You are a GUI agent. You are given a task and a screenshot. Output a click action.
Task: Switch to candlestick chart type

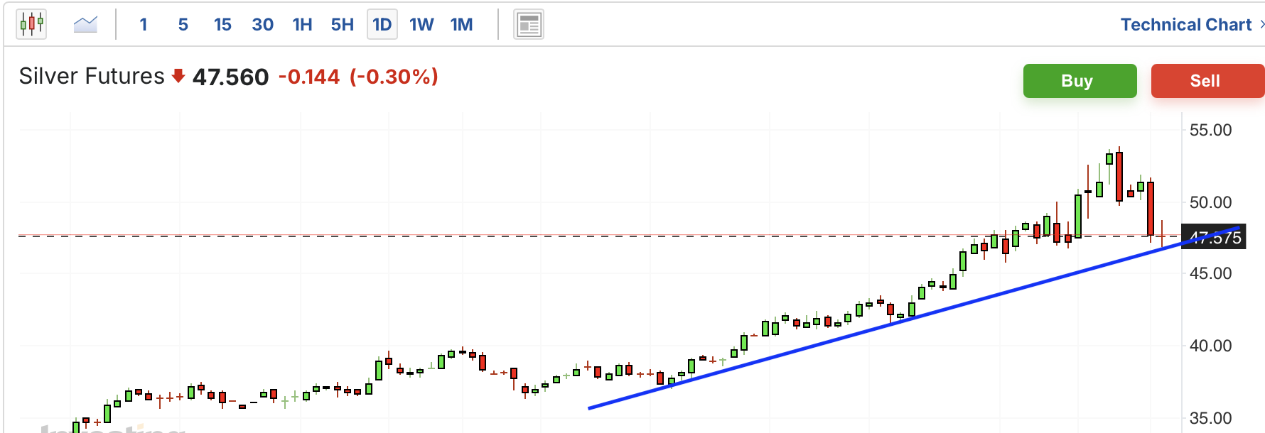point(32,24)
